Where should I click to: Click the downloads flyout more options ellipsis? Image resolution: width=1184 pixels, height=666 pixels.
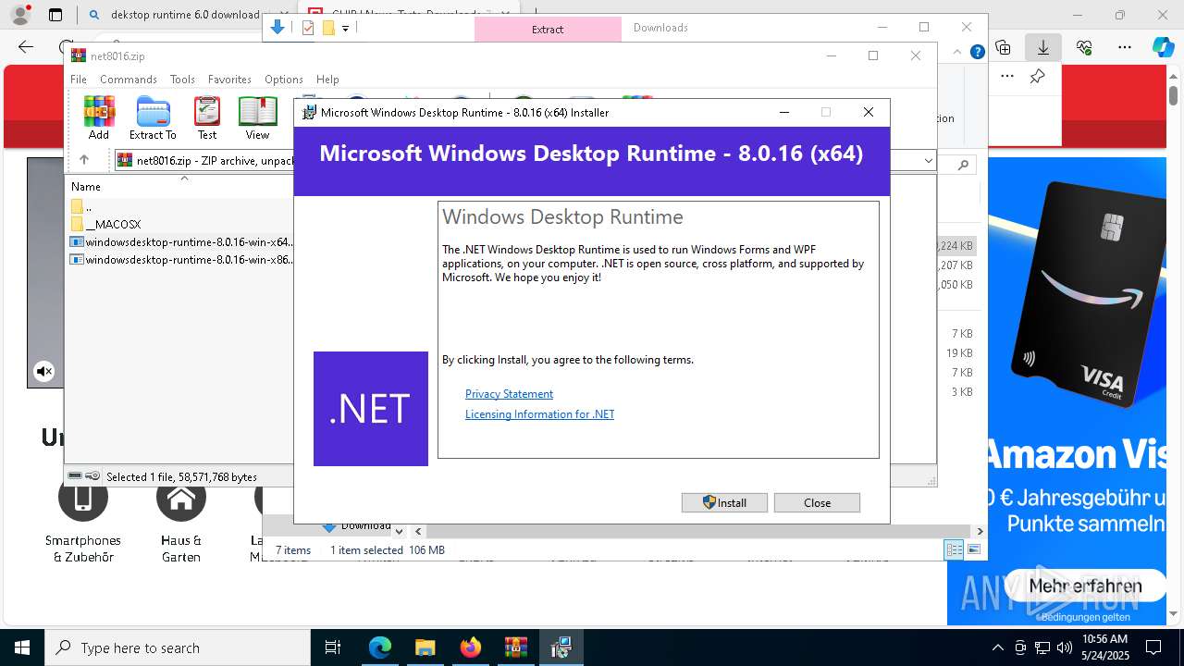(x=1007, y=77)
